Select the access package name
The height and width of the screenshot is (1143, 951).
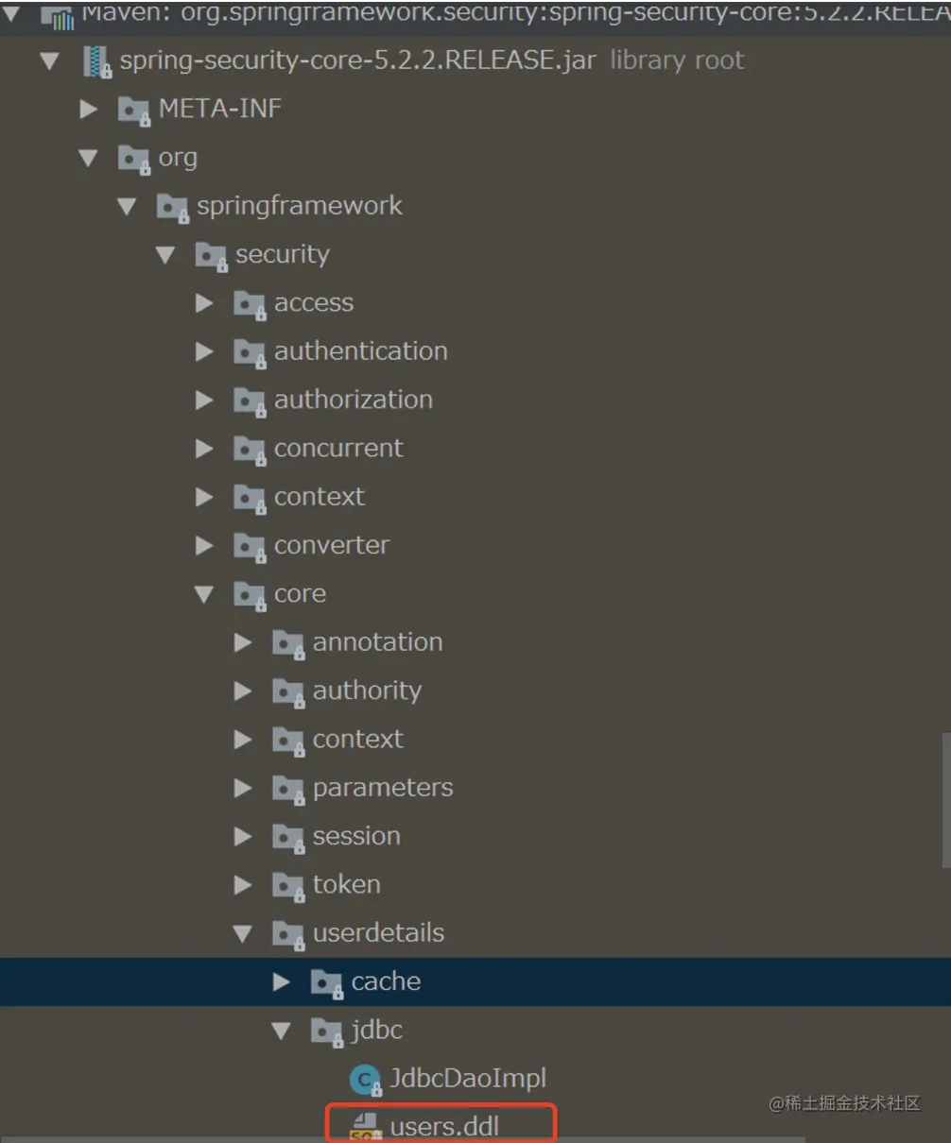[x=314, y=303]
